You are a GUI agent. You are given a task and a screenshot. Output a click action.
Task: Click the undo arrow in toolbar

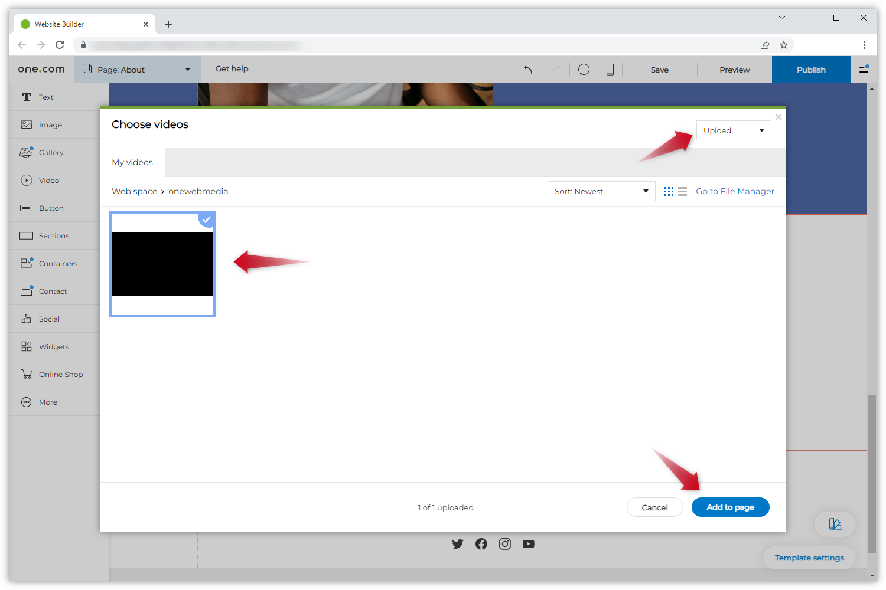[x=528, y=70]
